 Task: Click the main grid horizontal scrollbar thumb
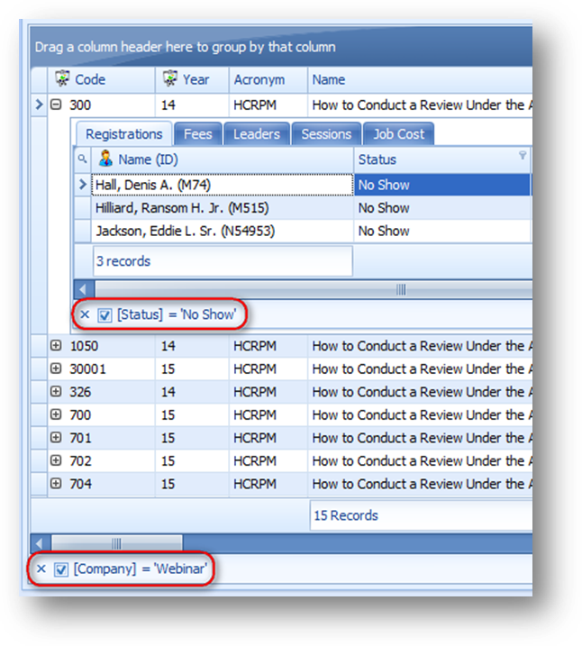tap(116, 544)
